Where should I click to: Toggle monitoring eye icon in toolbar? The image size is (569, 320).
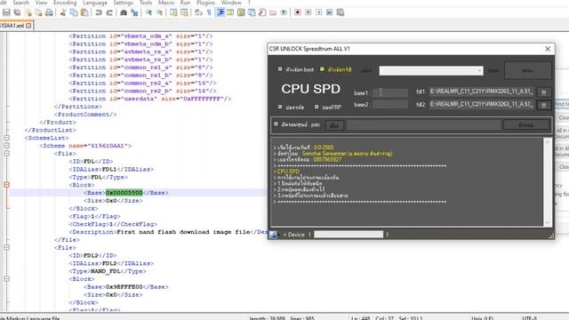[x=284, y=12]
